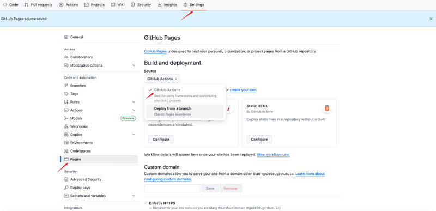The image size is (436, 211).
Task: Switch to the Projects tab
Action: click(x=94, y=5)
